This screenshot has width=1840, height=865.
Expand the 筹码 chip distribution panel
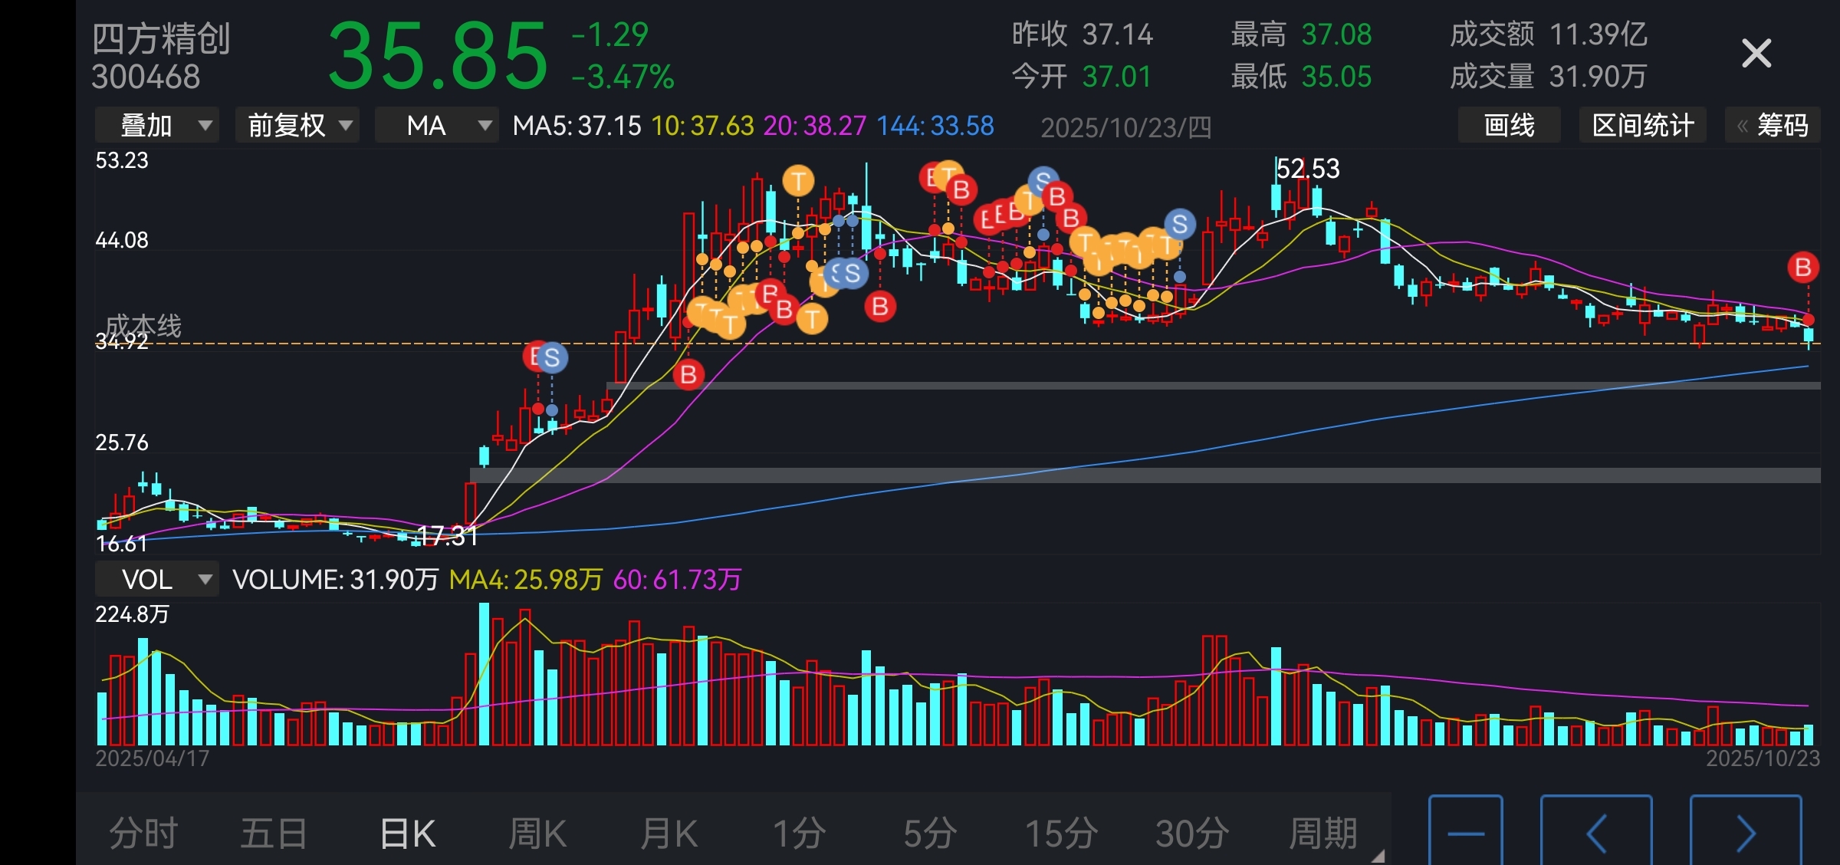point(1773,125)
